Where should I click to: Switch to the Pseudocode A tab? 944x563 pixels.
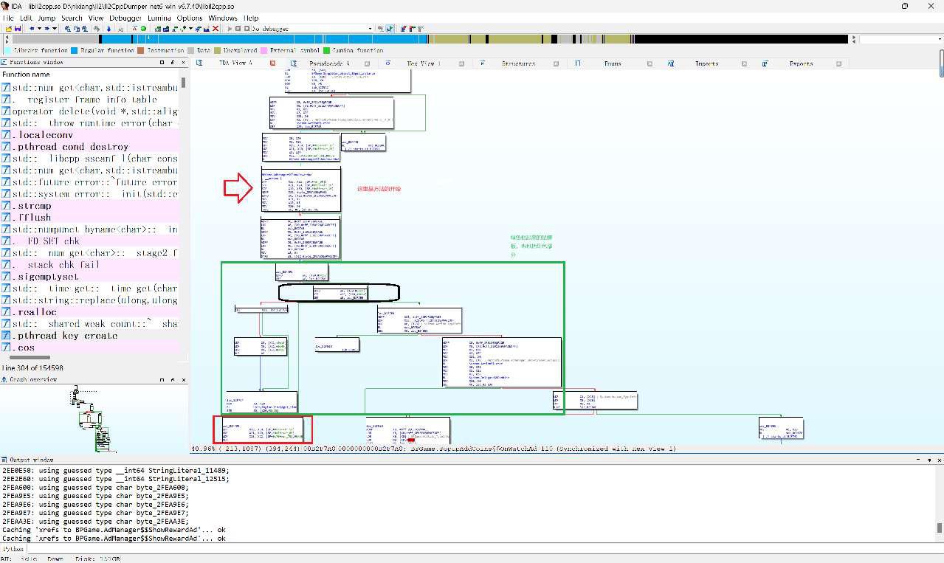tap(329, 63)
